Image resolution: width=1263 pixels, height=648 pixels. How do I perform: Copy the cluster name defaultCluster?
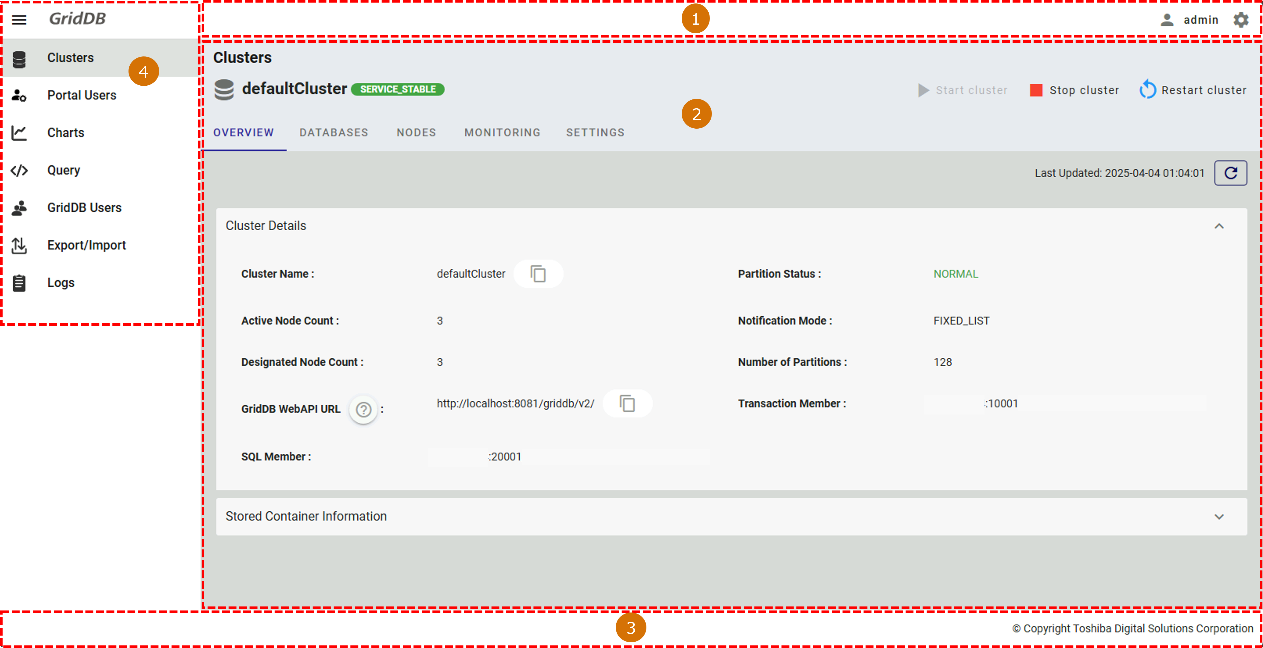(538, 274)
